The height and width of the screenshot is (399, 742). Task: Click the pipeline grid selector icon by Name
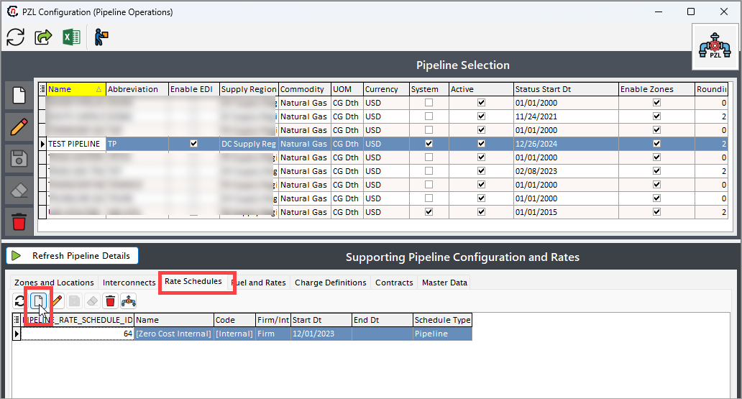(x=42, y=89)
